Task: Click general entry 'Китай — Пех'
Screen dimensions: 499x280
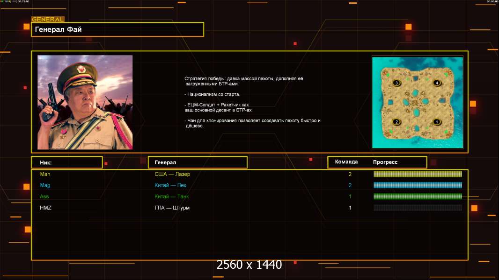Action: tap(170, 185)
